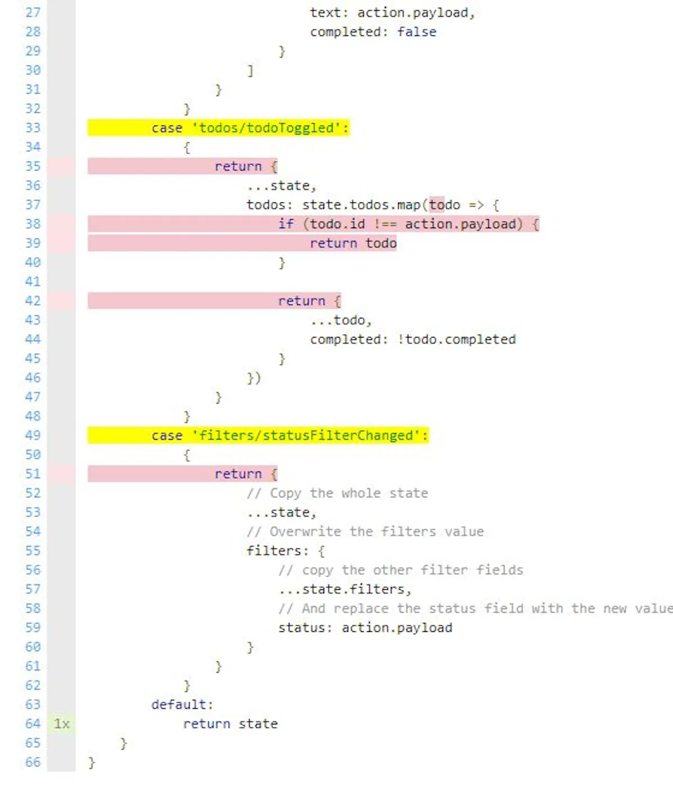Click the '...state.filters,' spread line
This screenshot has height=804, width=673.
coord(345,589)
